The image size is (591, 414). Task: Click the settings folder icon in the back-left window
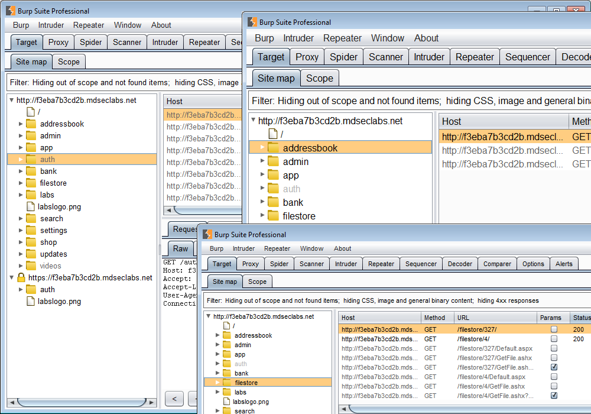tap(31, 231)
